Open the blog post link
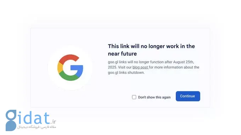 coord(140,67)
